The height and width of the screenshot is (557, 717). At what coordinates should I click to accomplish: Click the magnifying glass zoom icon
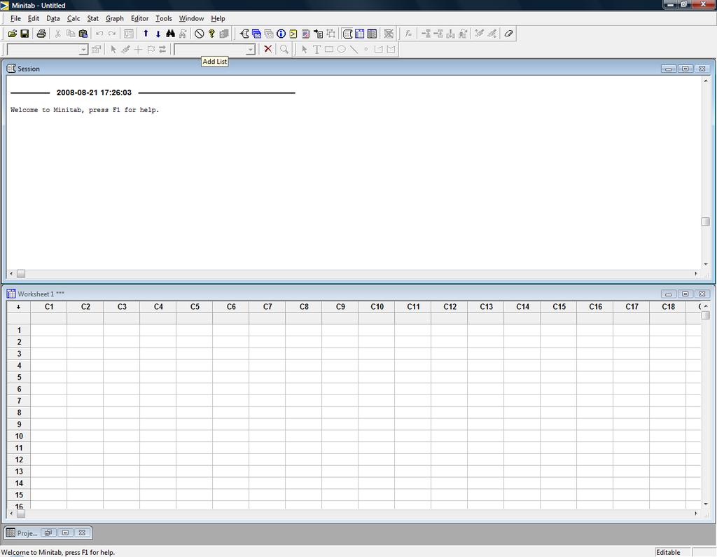[284, 49]
